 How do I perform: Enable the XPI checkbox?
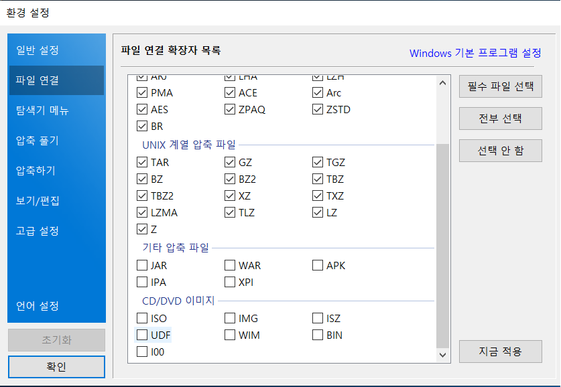(230, 283)
